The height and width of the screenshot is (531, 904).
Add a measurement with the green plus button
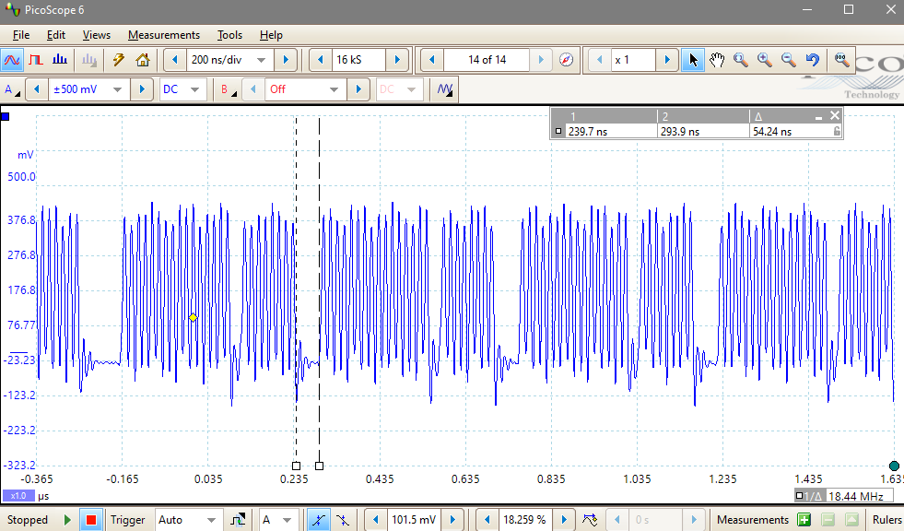tap(804, 520)
